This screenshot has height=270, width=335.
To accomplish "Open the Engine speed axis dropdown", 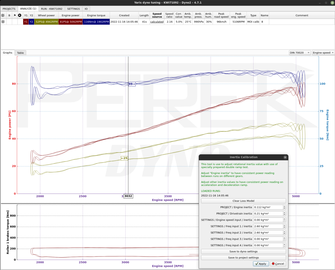I will [323, 52].
